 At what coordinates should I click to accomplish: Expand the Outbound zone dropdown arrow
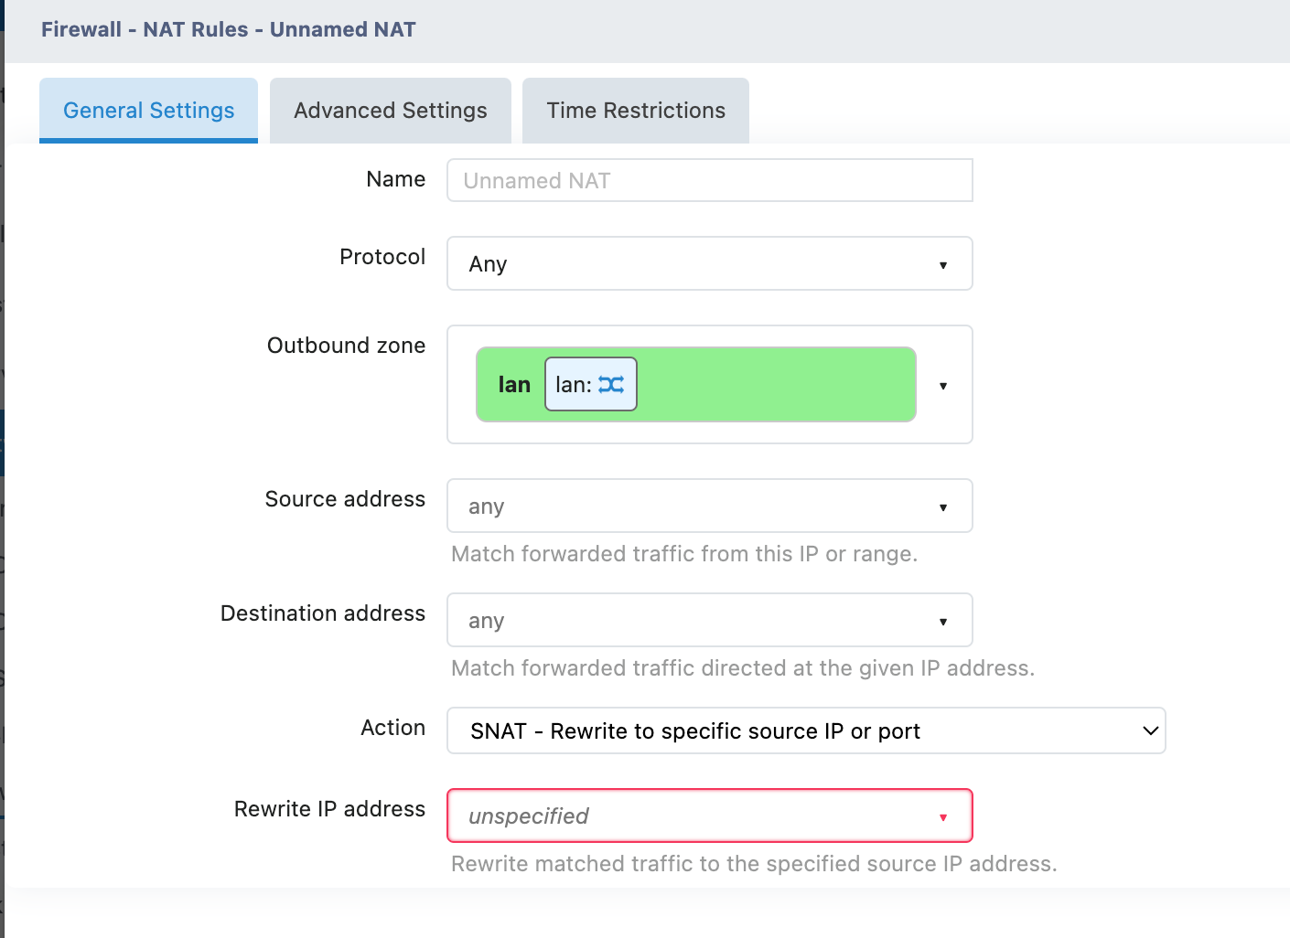[x=942, y=386]
